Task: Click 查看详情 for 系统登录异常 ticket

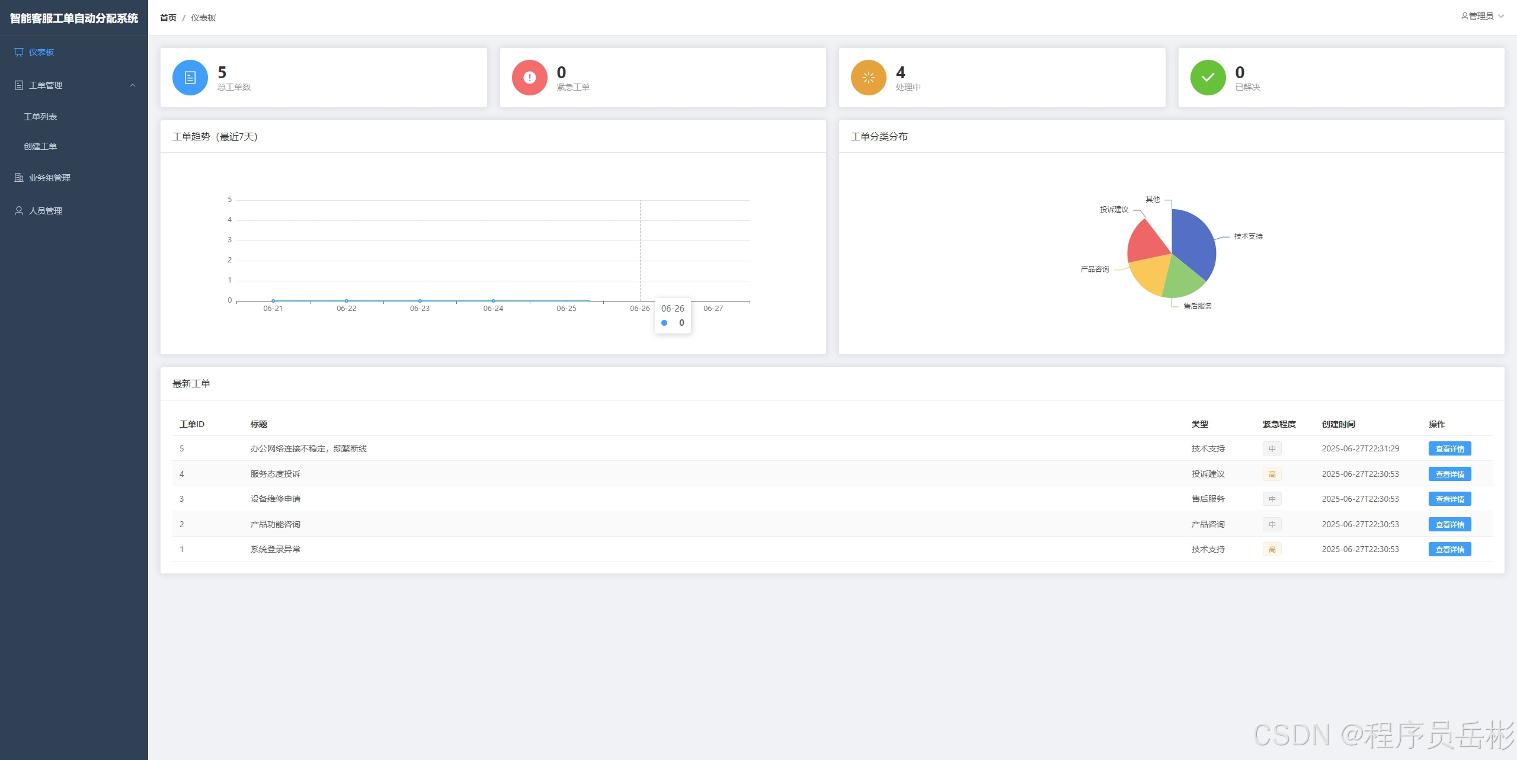Action: click(1449, 550)
